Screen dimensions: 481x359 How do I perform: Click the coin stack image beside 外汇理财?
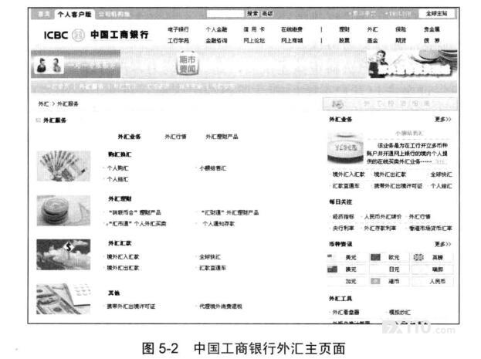pos(63,211)
